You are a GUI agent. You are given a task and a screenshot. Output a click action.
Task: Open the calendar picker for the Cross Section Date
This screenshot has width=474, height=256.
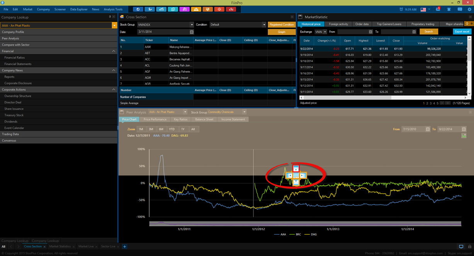click(192, 32)
